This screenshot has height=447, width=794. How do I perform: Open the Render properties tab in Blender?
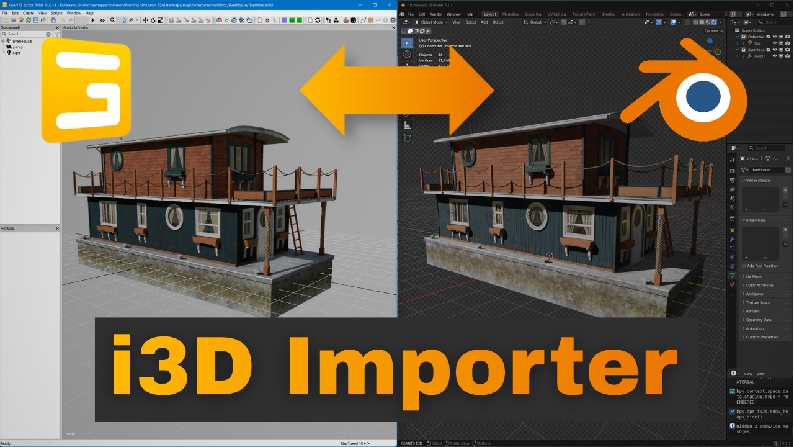click(x=732, y=171)
